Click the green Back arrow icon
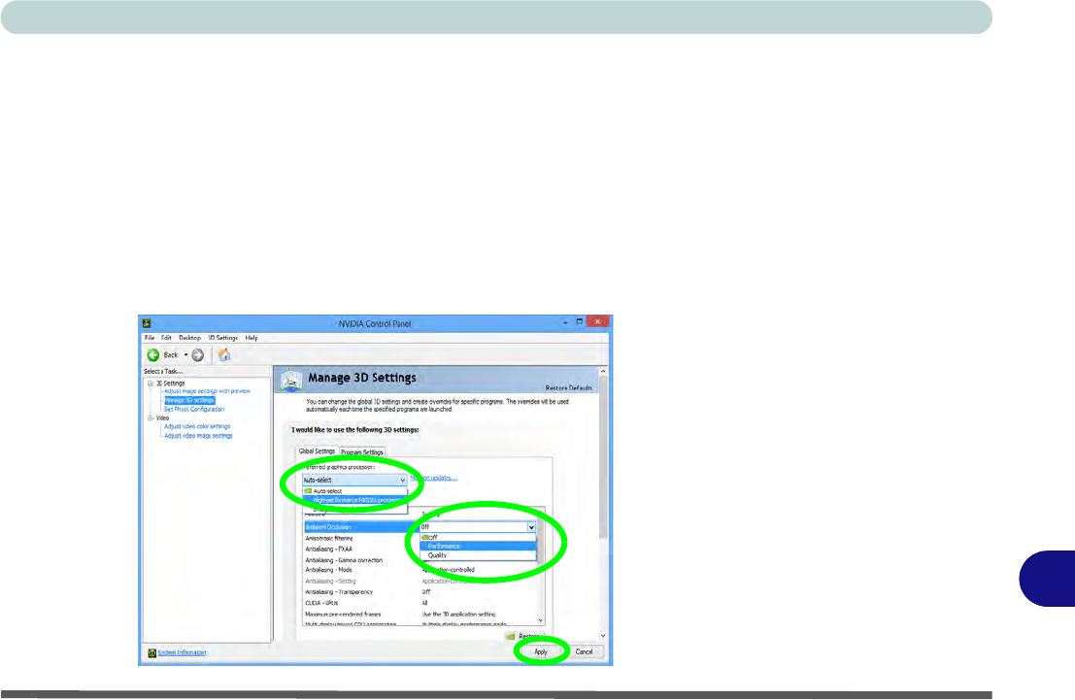 tap(152, 355)
